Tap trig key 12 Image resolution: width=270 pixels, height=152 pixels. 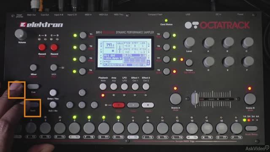point(177,128)
